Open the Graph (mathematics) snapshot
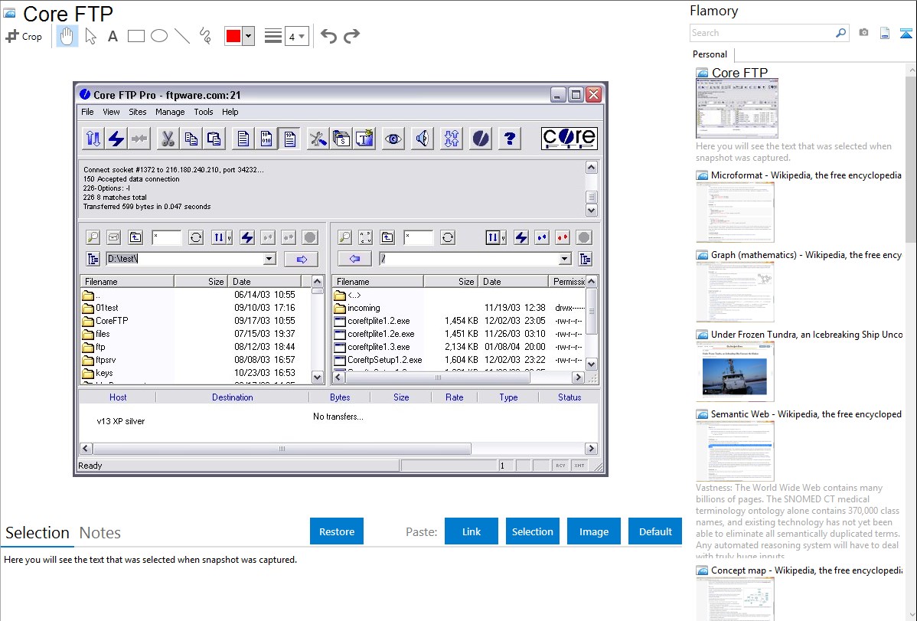The image size is (917, 621). pyautogui.click(x=735, y=292)
